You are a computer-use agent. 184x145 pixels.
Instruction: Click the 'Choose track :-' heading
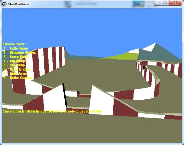pos(15,44)
